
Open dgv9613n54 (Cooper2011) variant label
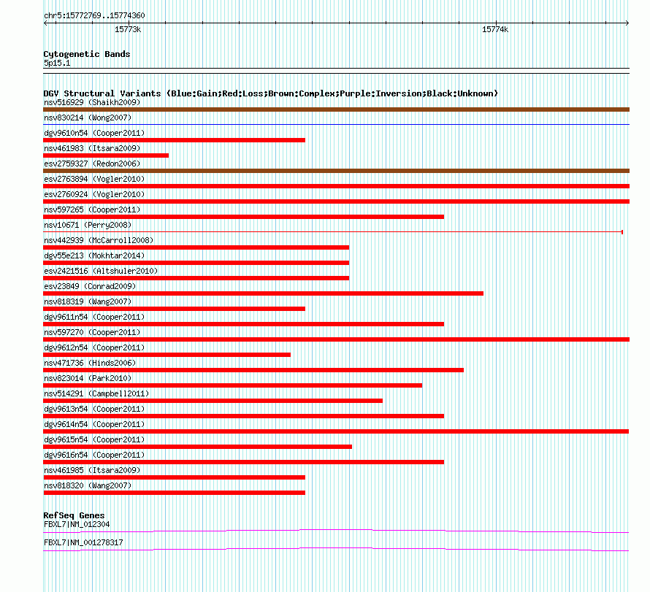coord(94,409)
